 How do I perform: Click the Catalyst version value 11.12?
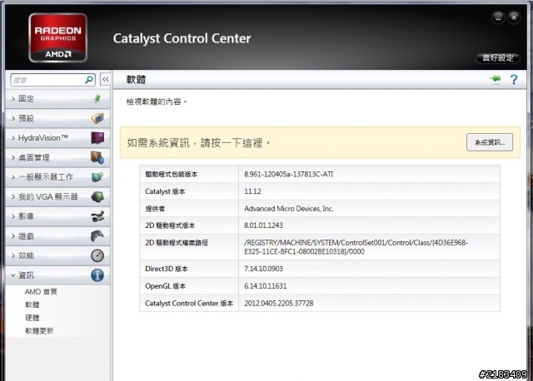[x=252, y=191]
